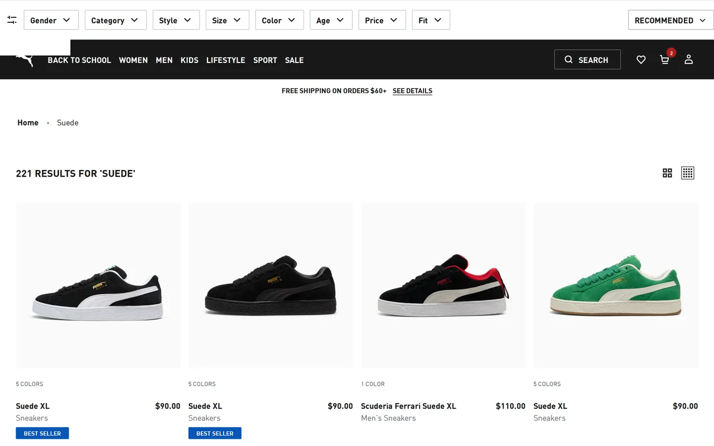
Task: Switch to dense small grid view
Action: pos(688,173)
